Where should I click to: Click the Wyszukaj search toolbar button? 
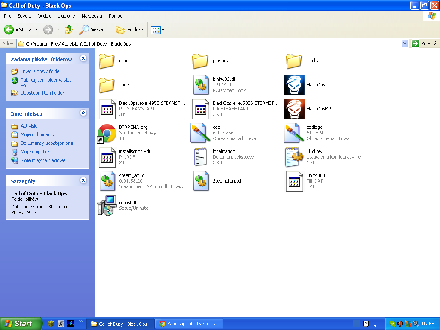[x=95, y=30]
